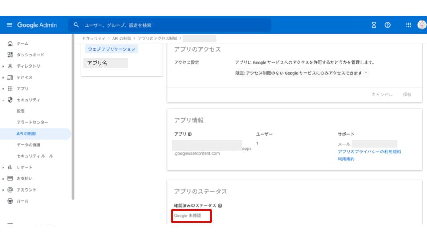The width and height of the screenshot is (427, 240).
Task: Click the Google Admin logo
Action: [x=37, y=25]
